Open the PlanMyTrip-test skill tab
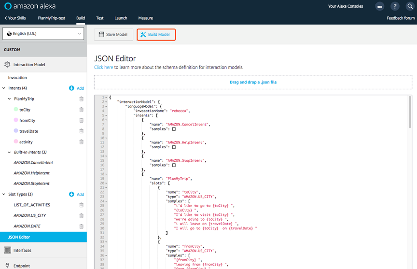This screenshot has width=417, height=269. (x=51, y=18)
